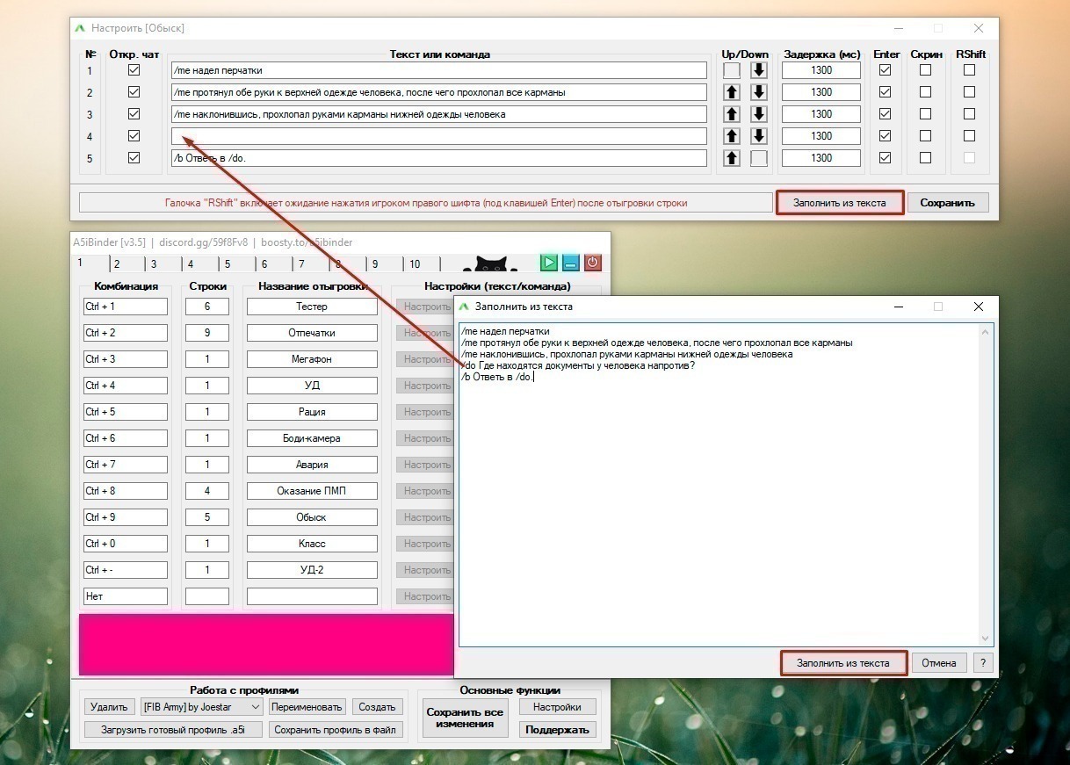
Task: Move row 4 up with its up arrow
Action: tap(731, 136)
